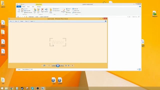Click 'custom watermark' in the address breadcrumb
The height and width of the screenshot is (90, 160).
[44, 17]
